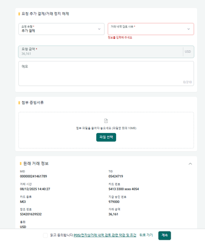Click the 0/210 character counter in memo
This screenshot has width=205, height=242.
(x=188, y=82)
